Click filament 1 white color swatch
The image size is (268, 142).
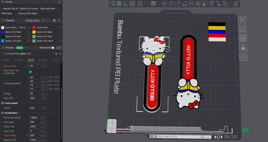3,27
